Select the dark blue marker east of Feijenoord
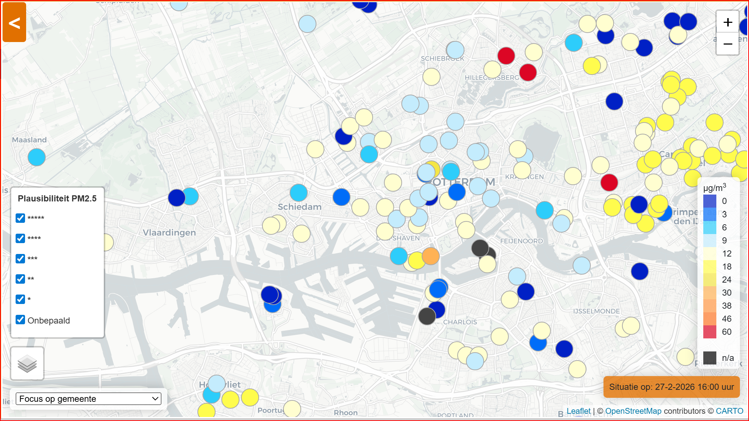Image resolution: width=749 pixels, height=421 pixels. pyautogui.click(x=640, y=271)
